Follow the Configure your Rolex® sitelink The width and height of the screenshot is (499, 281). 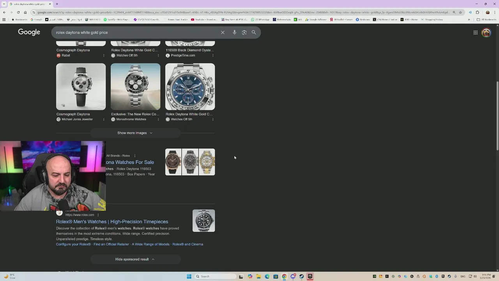(73, 244)
